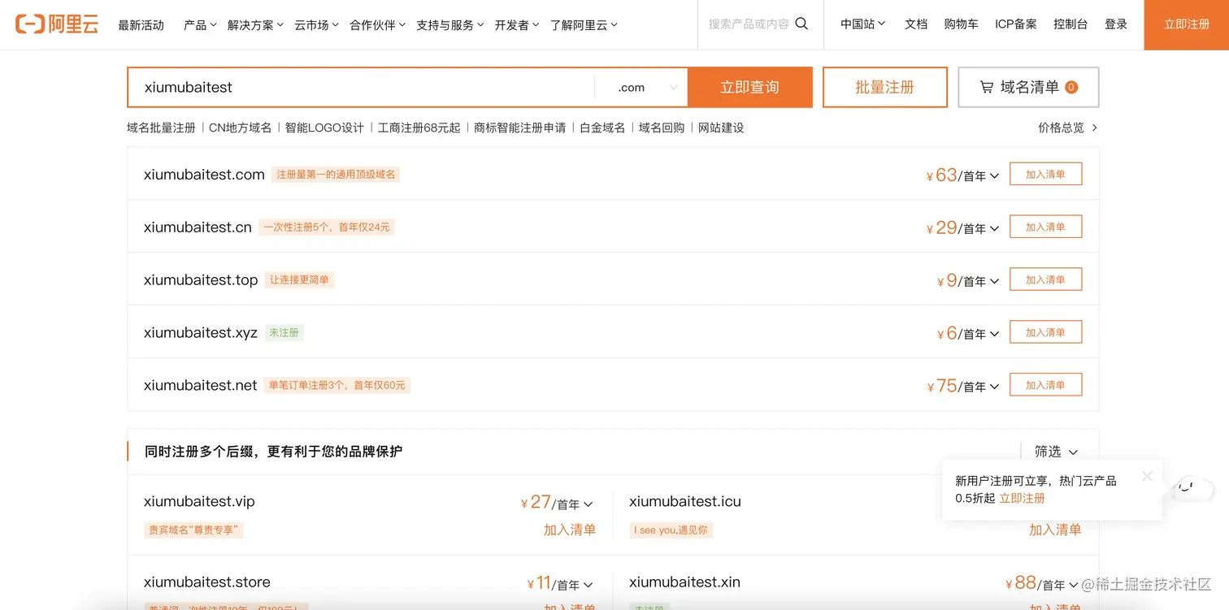Viewport: 1229px width, 610px height.
Task: Click the Aliyun logo
Action: [x=57, y=24]
